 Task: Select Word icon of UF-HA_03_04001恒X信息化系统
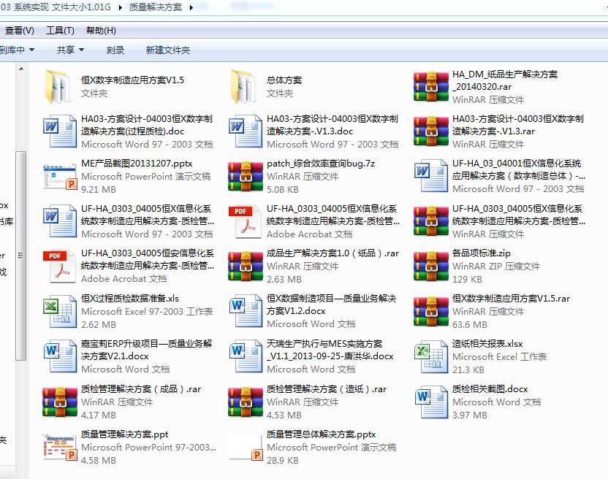pyautogui.click(x=431, y=176)
